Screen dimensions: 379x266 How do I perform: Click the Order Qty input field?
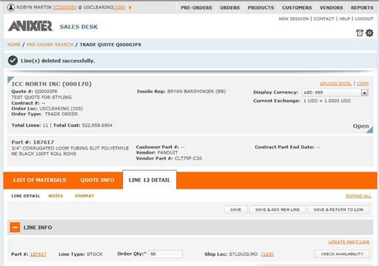click(x=166, y=254)
